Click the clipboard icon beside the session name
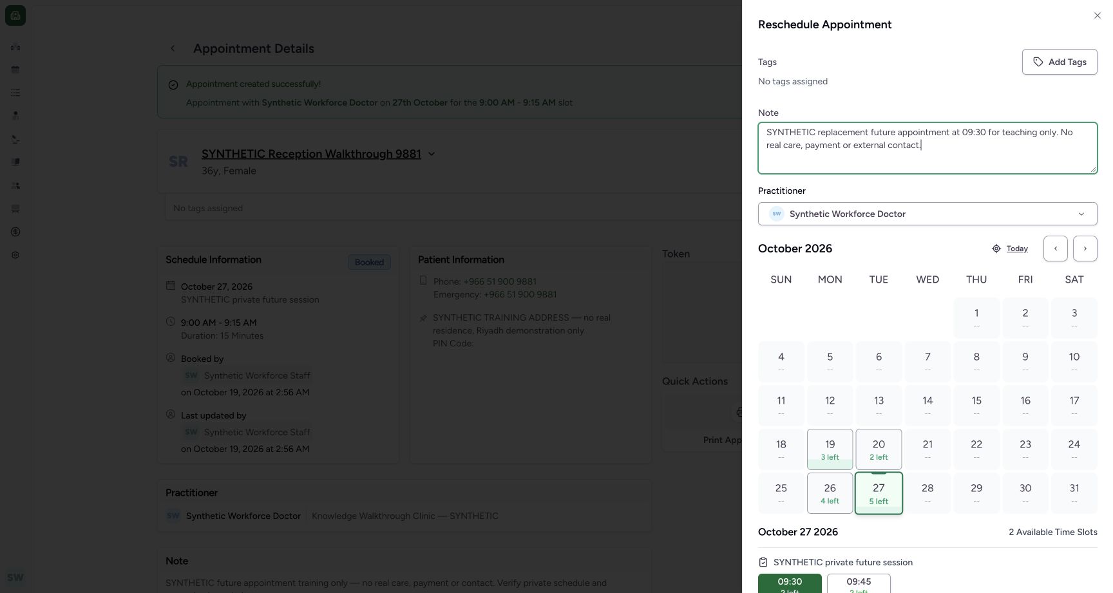This screenshot has height=593, width=1113. pos(763,562)
